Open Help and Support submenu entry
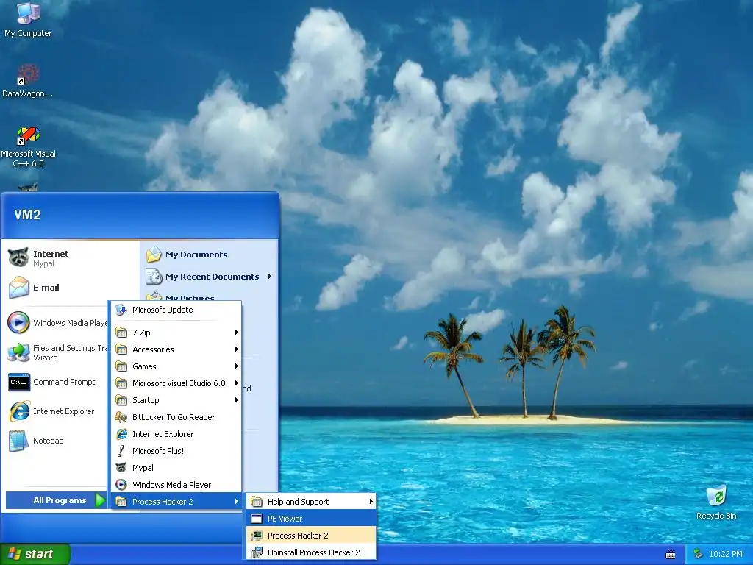 coord(311,502)
